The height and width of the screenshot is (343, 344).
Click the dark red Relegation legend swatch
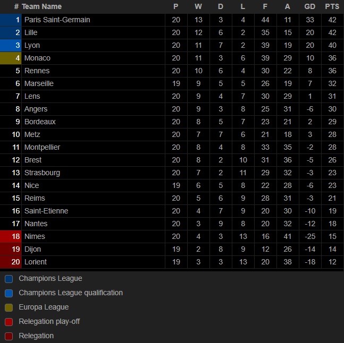[9, 336]
